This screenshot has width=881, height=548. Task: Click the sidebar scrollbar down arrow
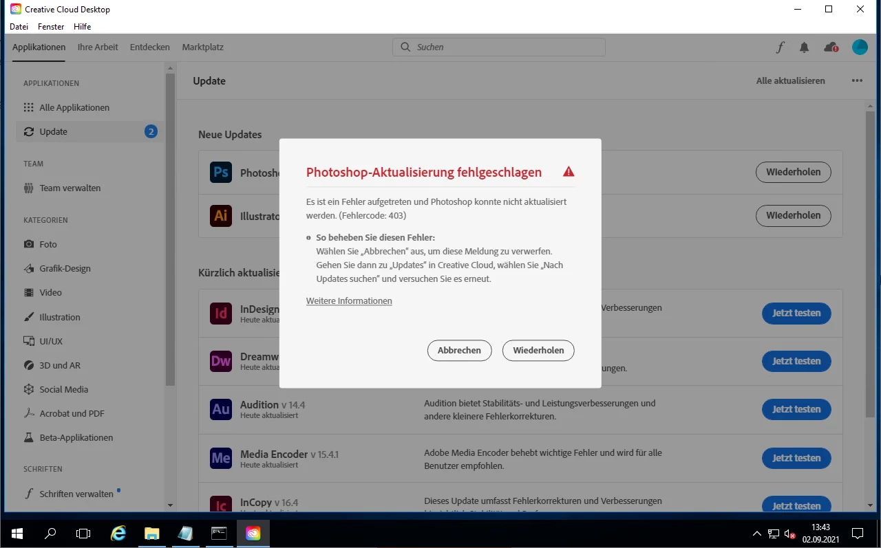coord(171,505)
